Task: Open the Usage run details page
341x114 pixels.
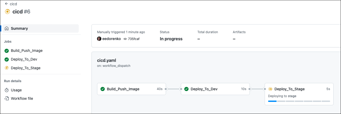Action: pos(16,90)
